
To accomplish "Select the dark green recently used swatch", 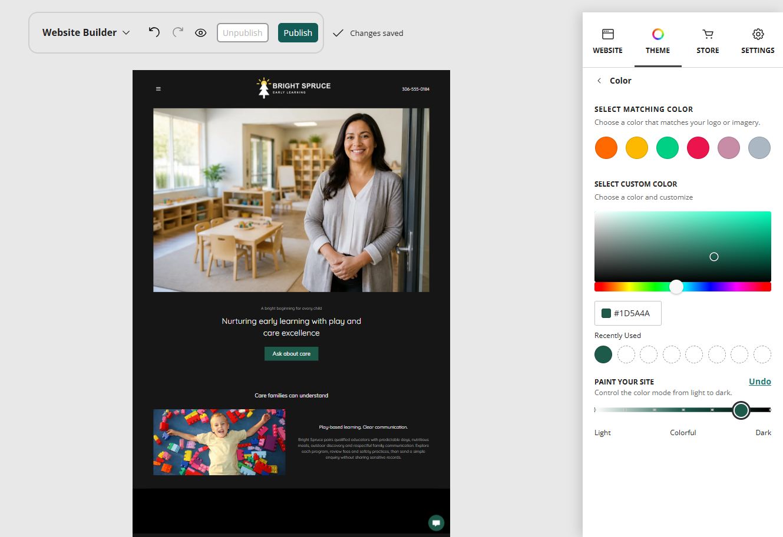I will pyautogui.click(x=603, y=354).
